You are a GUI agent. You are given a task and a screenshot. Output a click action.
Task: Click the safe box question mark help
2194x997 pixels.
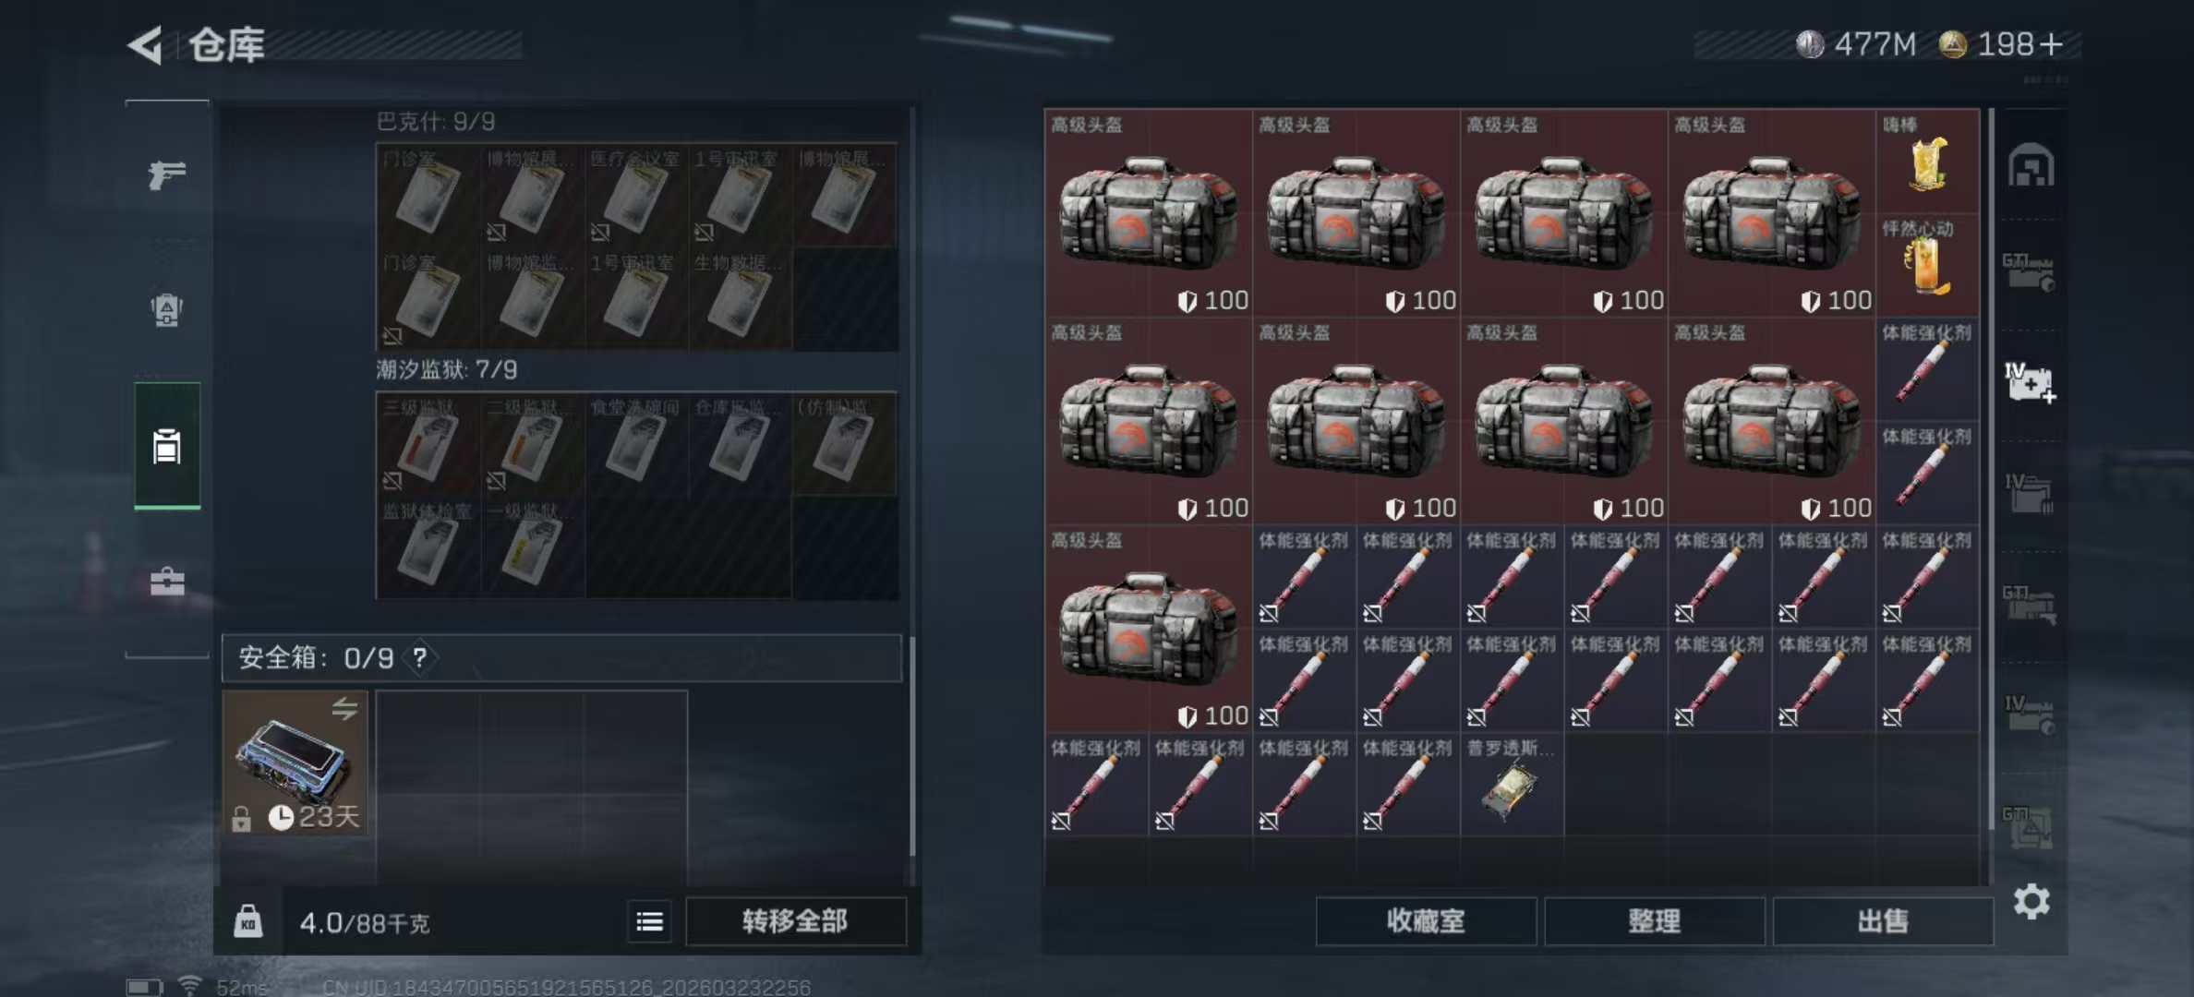click(x=420, y=657)
